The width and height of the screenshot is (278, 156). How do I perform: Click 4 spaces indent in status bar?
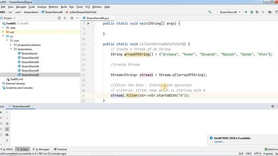(x=268, y=153)
